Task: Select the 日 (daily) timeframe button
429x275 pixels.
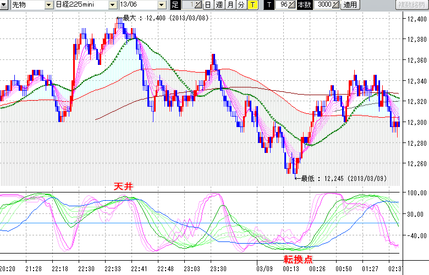Action: [207, 5]
